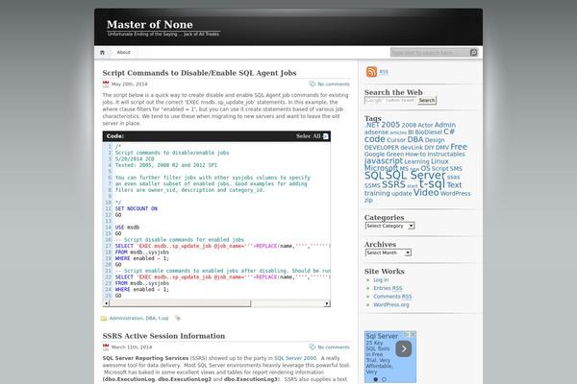Open 'Script Commands to Disable/Enable SQL Agent Jobs' post
This screenshot has width=577, height=384.
[199, 73]
